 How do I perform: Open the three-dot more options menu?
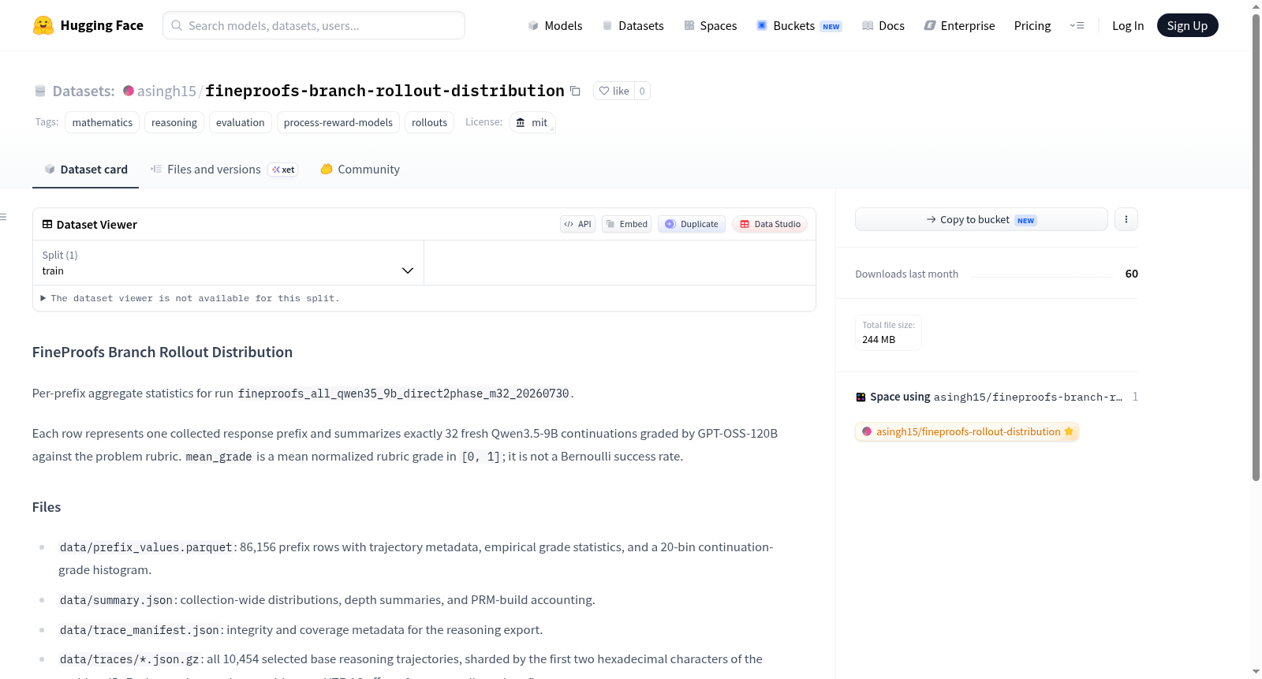(1126, 219)
